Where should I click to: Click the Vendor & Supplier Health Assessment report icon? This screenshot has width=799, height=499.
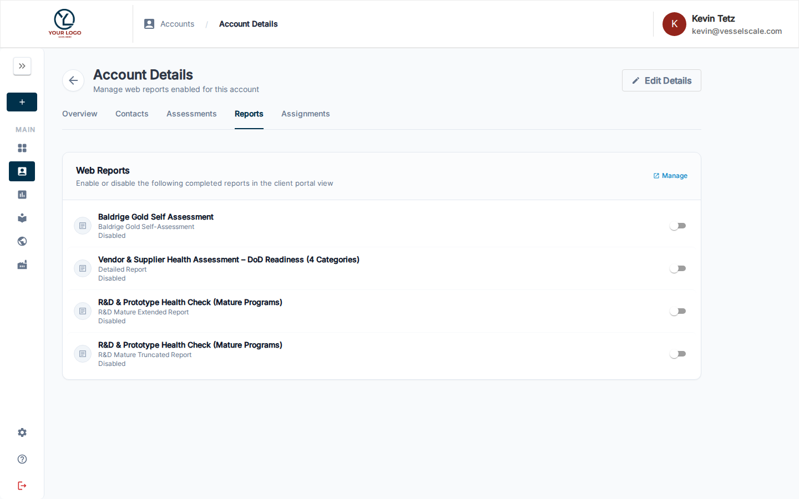click(x=83, y=268)
